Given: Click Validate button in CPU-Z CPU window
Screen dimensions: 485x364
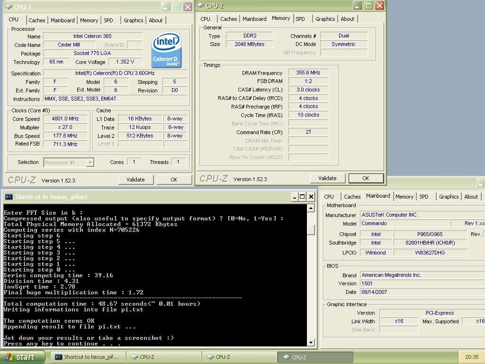Looking at the screenshot, I should [135, 180].
